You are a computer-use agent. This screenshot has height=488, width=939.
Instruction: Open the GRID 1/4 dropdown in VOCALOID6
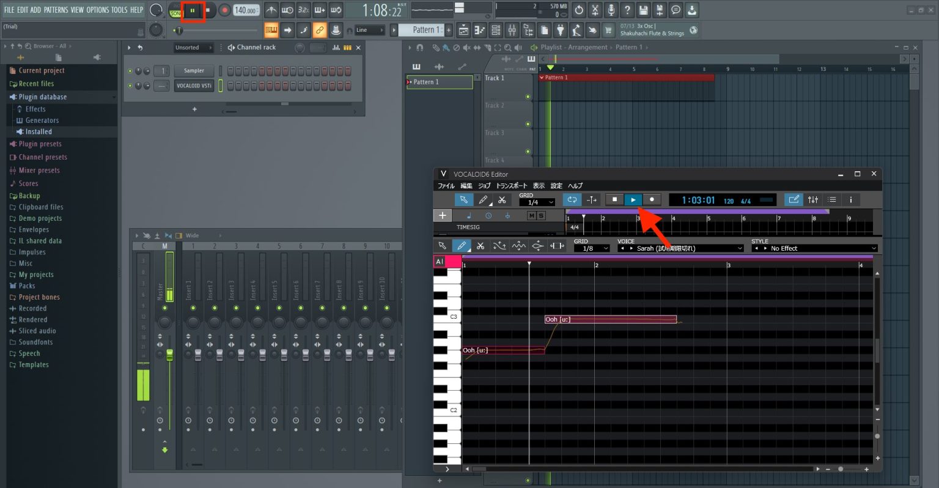click(x=537, y=202)
